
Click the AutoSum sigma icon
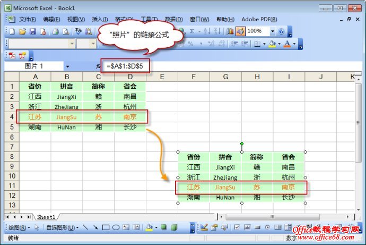tap(192, 31)
